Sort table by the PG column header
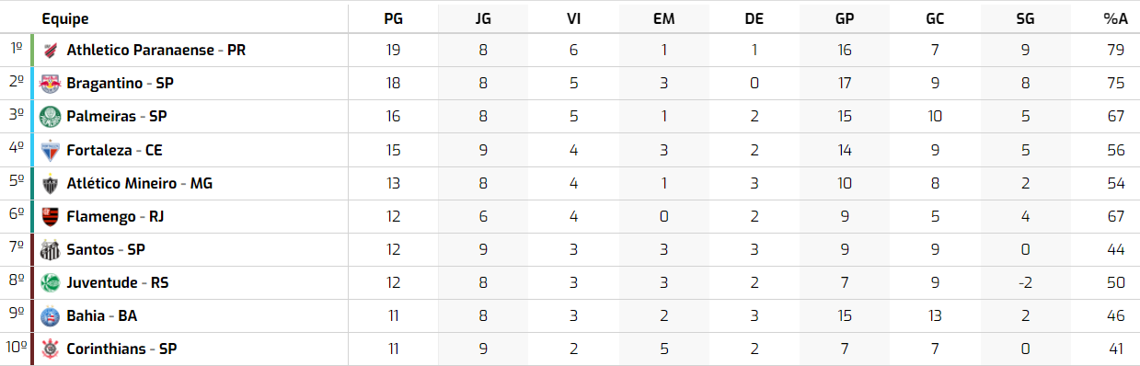The width and height of the screenshot is (1140, 366). pyautogui.click(x=393, y=19)
